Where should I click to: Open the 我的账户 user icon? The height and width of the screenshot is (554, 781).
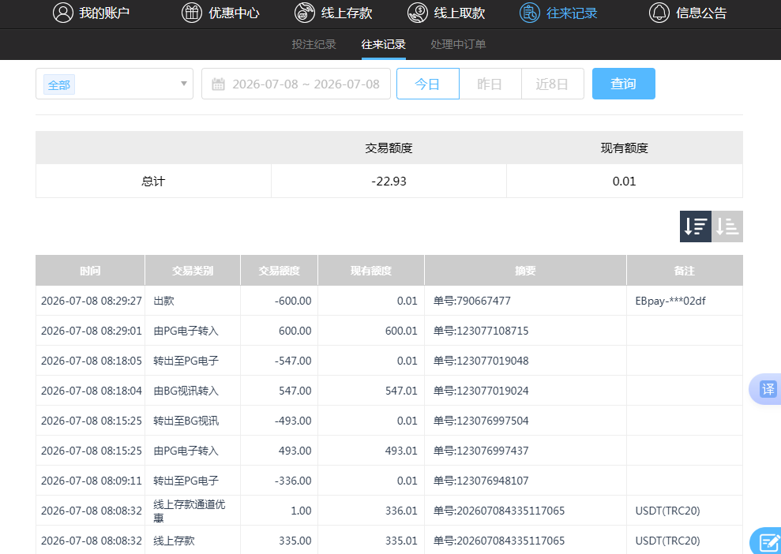(x=63, y=13)
